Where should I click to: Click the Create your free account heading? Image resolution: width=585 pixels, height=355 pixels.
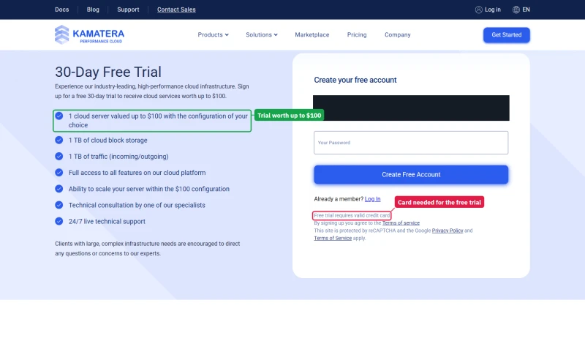(x=355, y=80)
